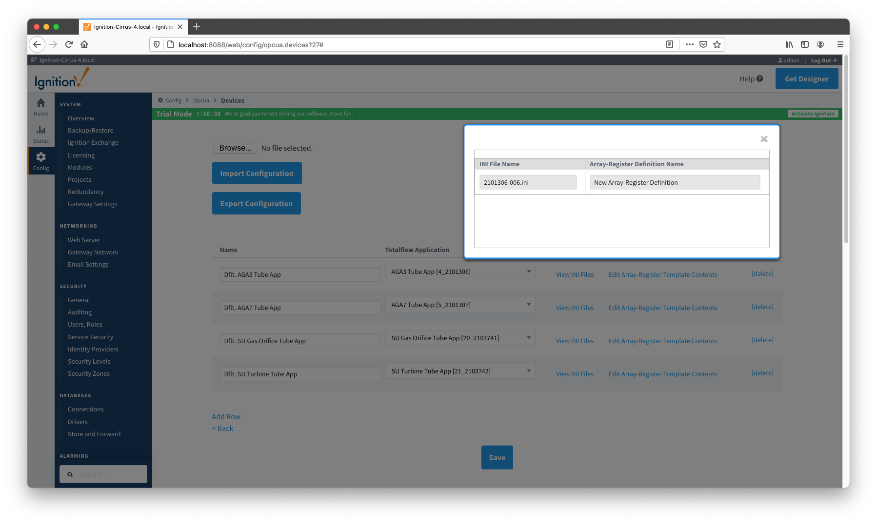
Task: Click the Browse file button
Action: coord(235,148)
